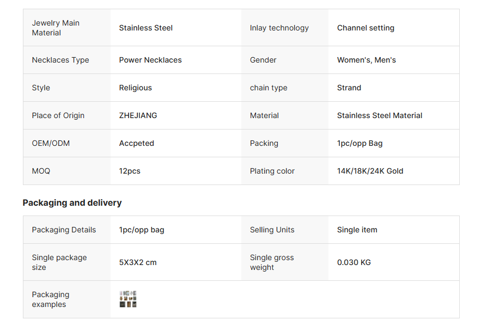Click the Channel setting inlay value
Screen dimensions: 481x326
pyautogui.click(x=366, y=28)
